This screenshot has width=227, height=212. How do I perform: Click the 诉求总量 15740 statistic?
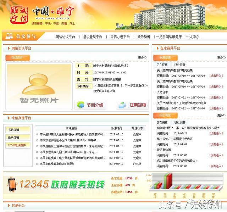point(124,178)
